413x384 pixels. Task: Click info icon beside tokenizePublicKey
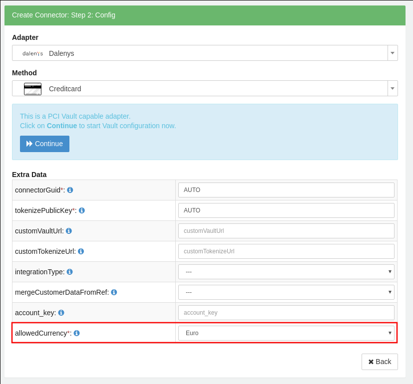(82, 210)
